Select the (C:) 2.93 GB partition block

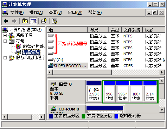click(94, 92)
